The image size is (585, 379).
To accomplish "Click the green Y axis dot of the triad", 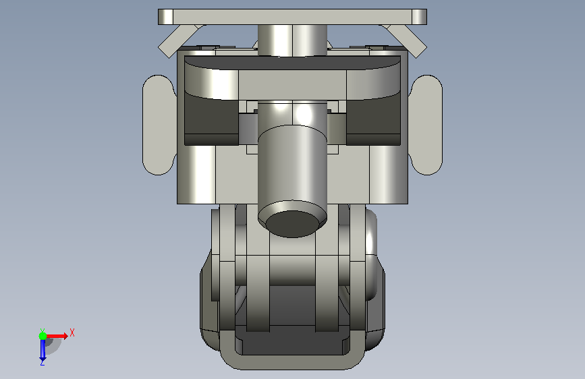I will pyautogui.click(x=43, y=336).
